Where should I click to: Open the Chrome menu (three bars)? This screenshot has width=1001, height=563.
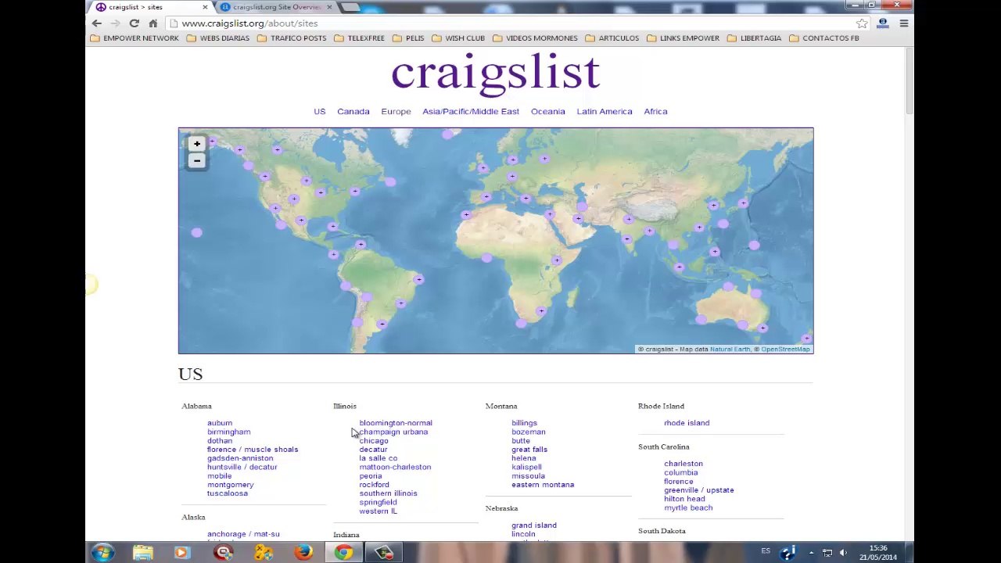pos(903,23)
